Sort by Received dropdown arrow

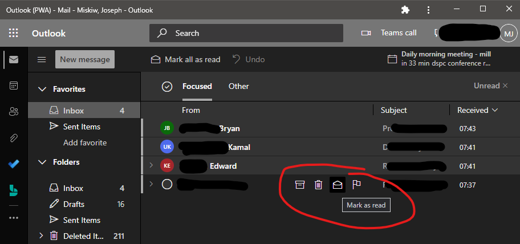coord(495,110)
